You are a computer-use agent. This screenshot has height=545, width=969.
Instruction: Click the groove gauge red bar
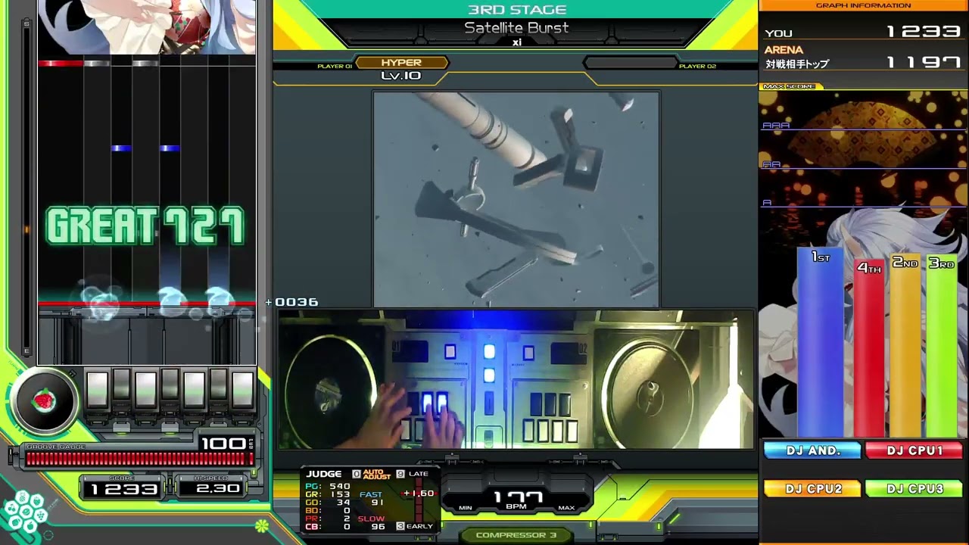(x=139, y=459)
